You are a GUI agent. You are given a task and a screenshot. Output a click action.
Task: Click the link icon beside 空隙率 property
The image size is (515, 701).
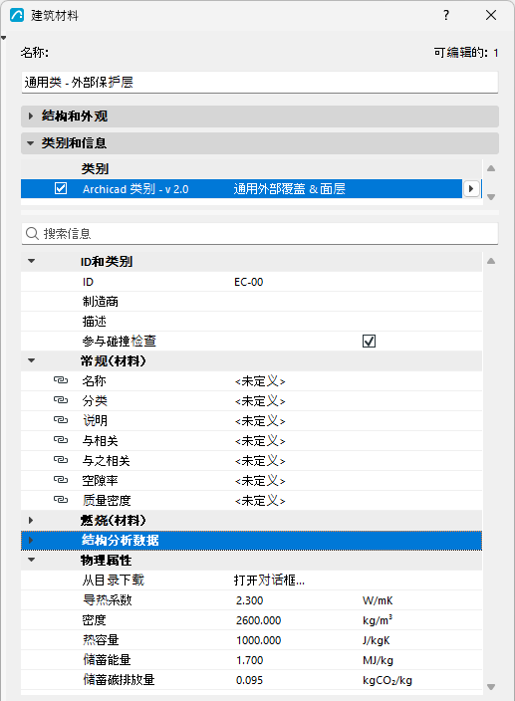tap(61, 480)
